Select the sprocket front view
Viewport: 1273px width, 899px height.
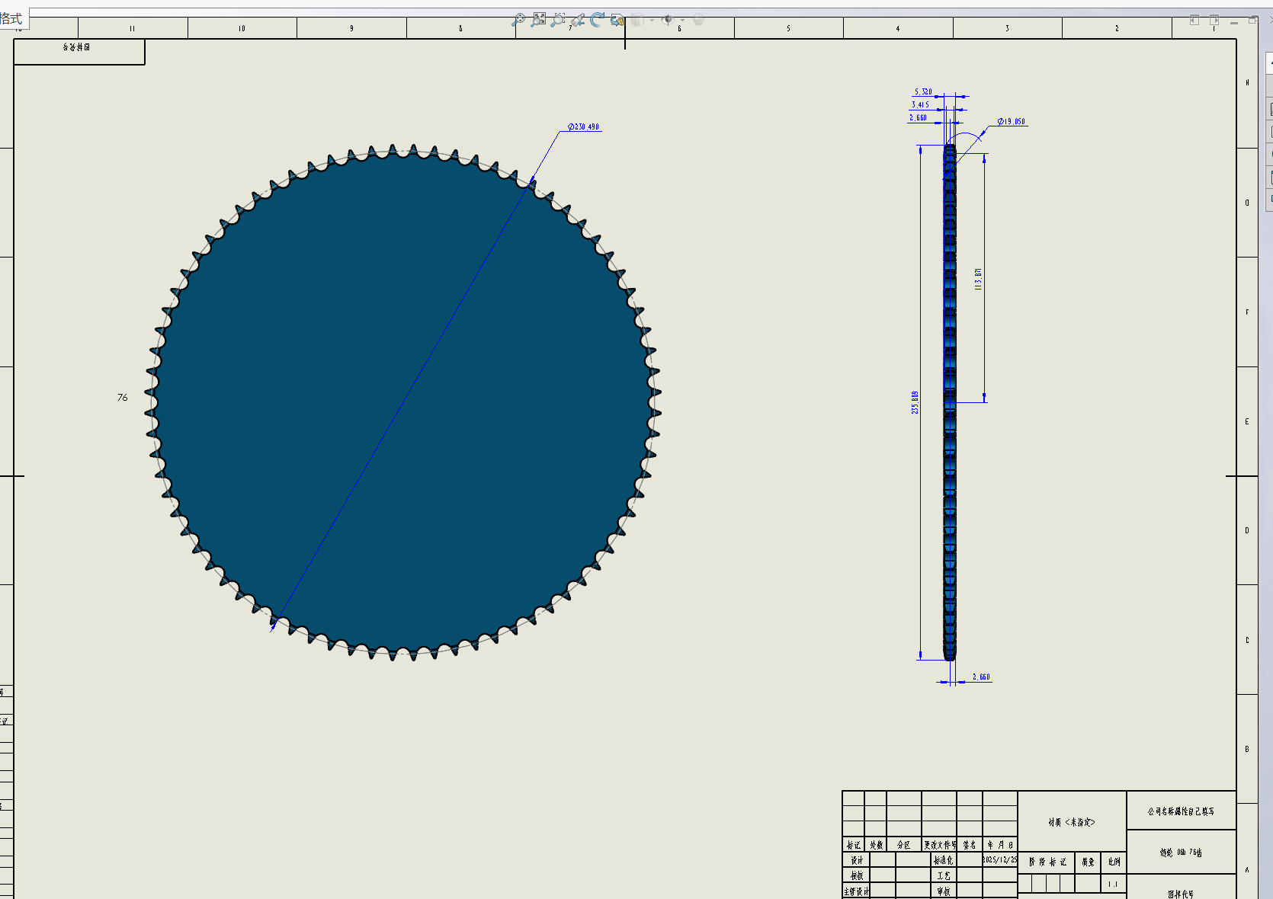[402, 402]
